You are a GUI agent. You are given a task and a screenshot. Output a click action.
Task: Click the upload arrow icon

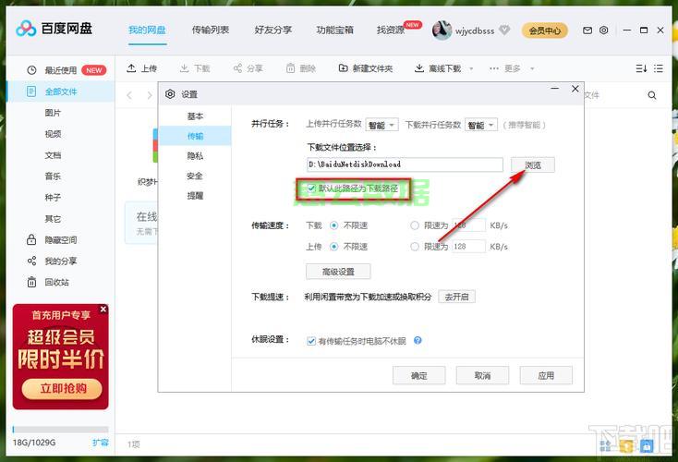pos(131,68)
